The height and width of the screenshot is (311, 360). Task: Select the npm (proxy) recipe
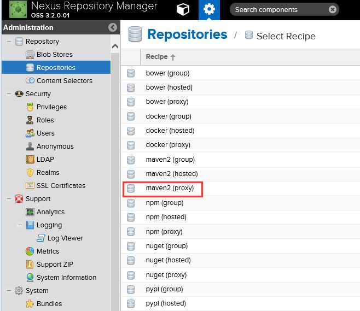coord(240,232)
